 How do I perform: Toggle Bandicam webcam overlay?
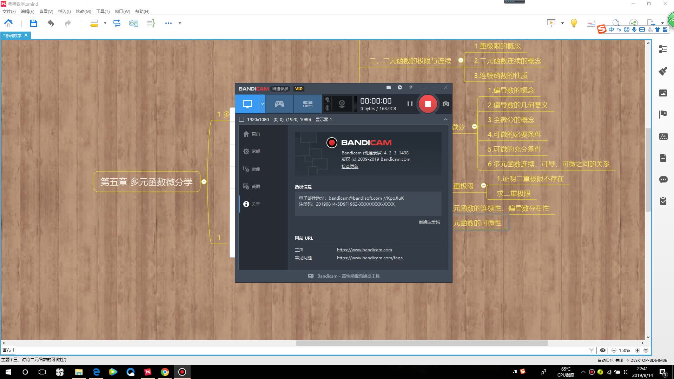(x=342, y=104)
